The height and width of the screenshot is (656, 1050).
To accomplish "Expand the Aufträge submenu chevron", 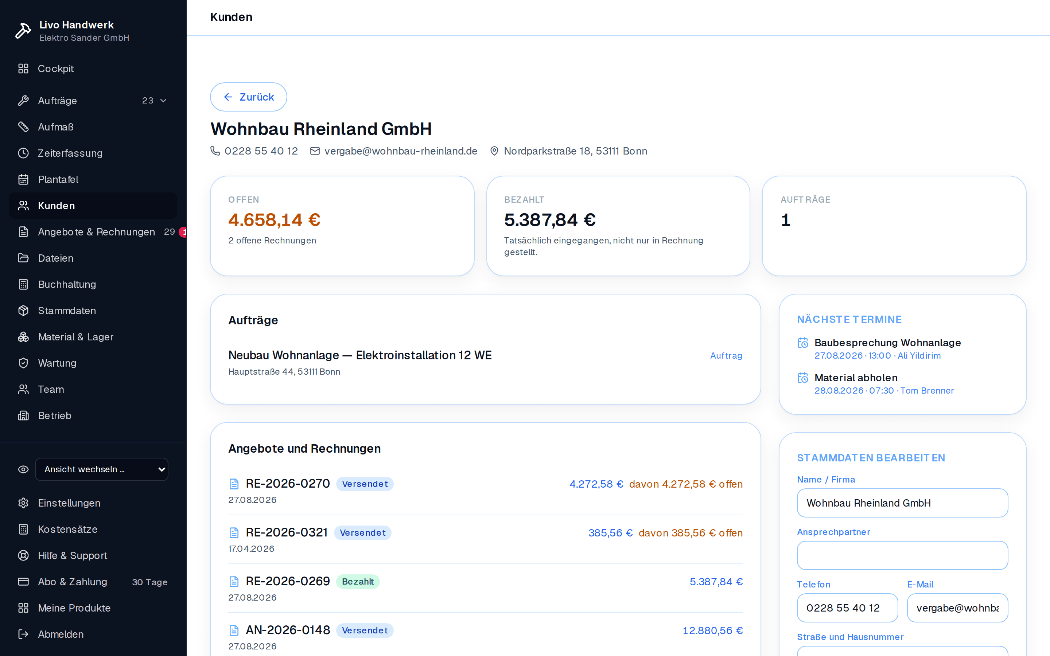I will click(x=164, y=101).
